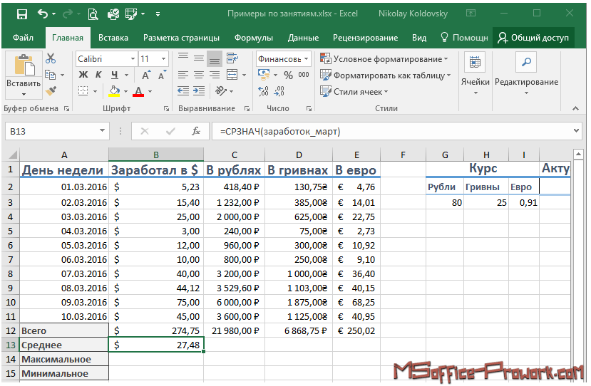
Task: Open the Финансовый number format dropdown
Action: pos(306,58)
